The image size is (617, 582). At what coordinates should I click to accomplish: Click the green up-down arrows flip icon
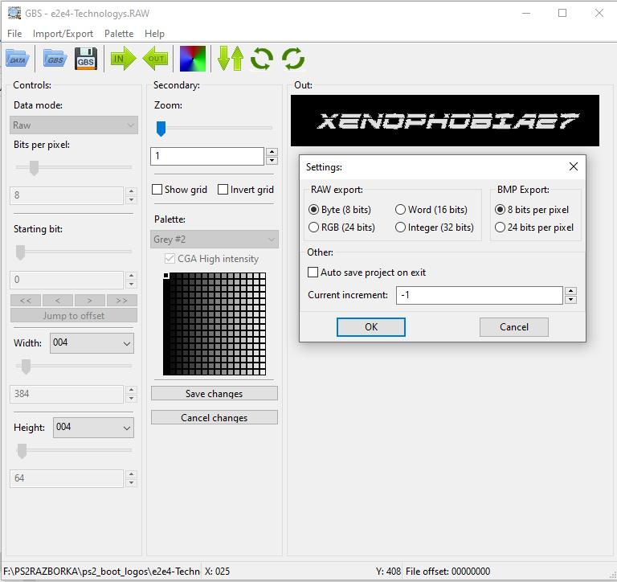tap(231, 59)
